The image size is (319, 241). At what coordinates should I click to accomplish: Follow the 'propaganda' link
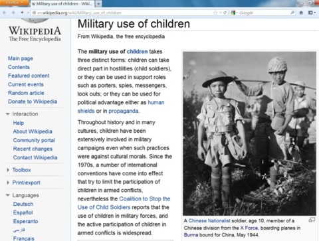tap(124, 111)
